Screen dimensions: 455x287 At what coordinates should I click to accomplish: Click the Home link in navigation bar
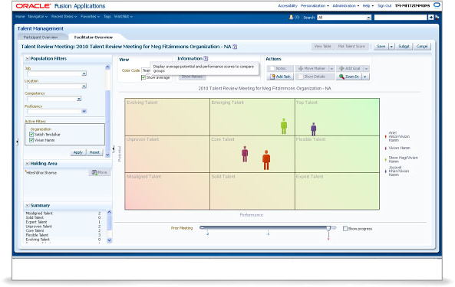[20, 17]
